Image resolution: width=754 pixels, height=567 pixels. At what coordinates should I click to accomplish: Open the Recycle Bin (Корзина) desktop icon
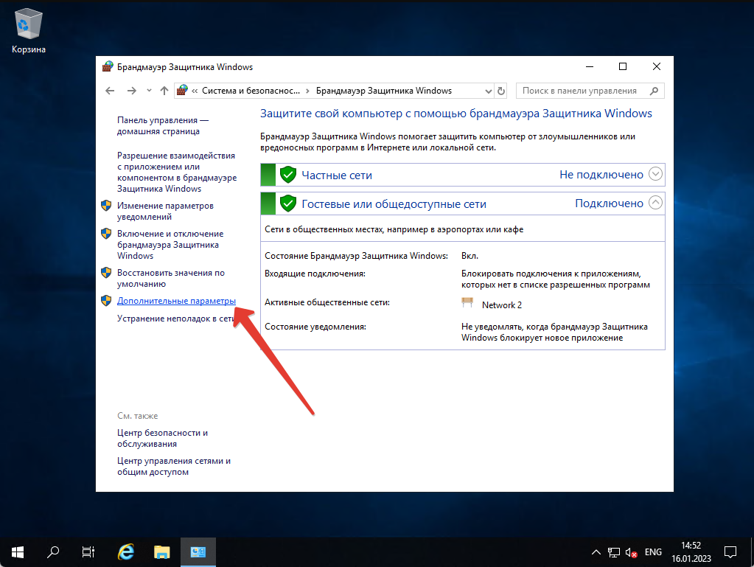(x=28, y=31)
